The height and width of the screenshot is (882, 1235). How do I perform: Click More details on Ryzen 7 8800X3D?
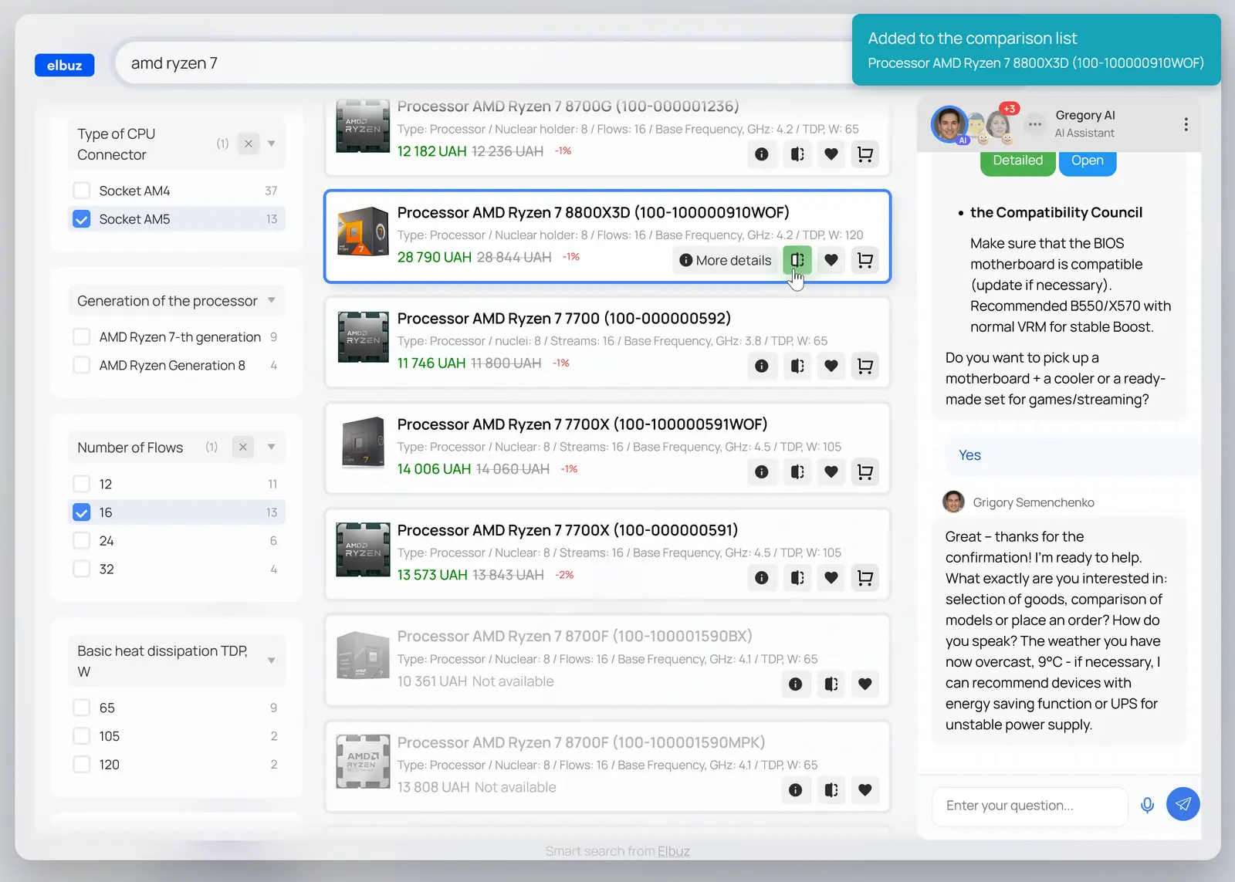(x=726, y=260)
